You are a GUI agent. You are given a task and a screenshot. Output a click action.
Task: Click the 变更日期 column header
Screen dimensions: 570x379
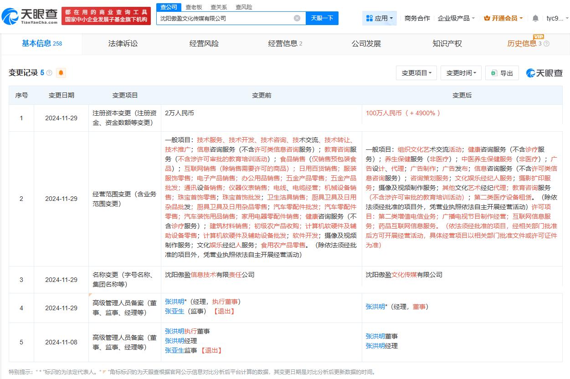(62, 95)
